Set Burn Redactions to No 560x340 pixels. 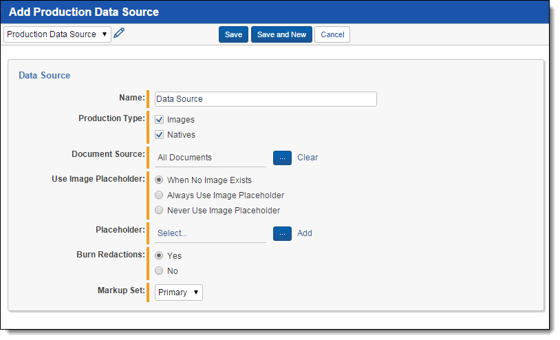pos(159,271)
